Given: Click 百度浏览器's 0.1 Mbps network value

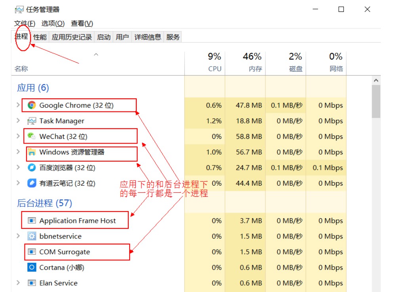Looking at the screenshot, I should pyautogui.click(x=328, y=167).
